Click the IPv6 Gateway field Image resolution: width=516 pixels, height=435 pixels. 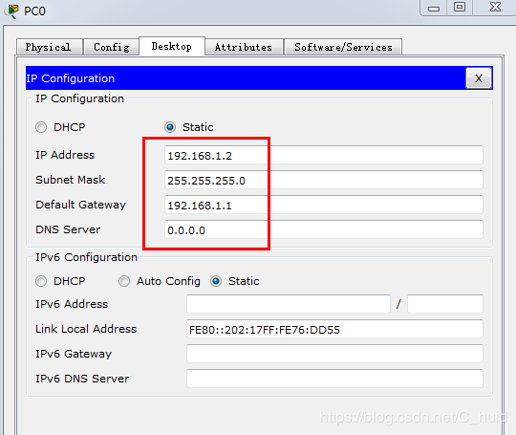(334, 354)
